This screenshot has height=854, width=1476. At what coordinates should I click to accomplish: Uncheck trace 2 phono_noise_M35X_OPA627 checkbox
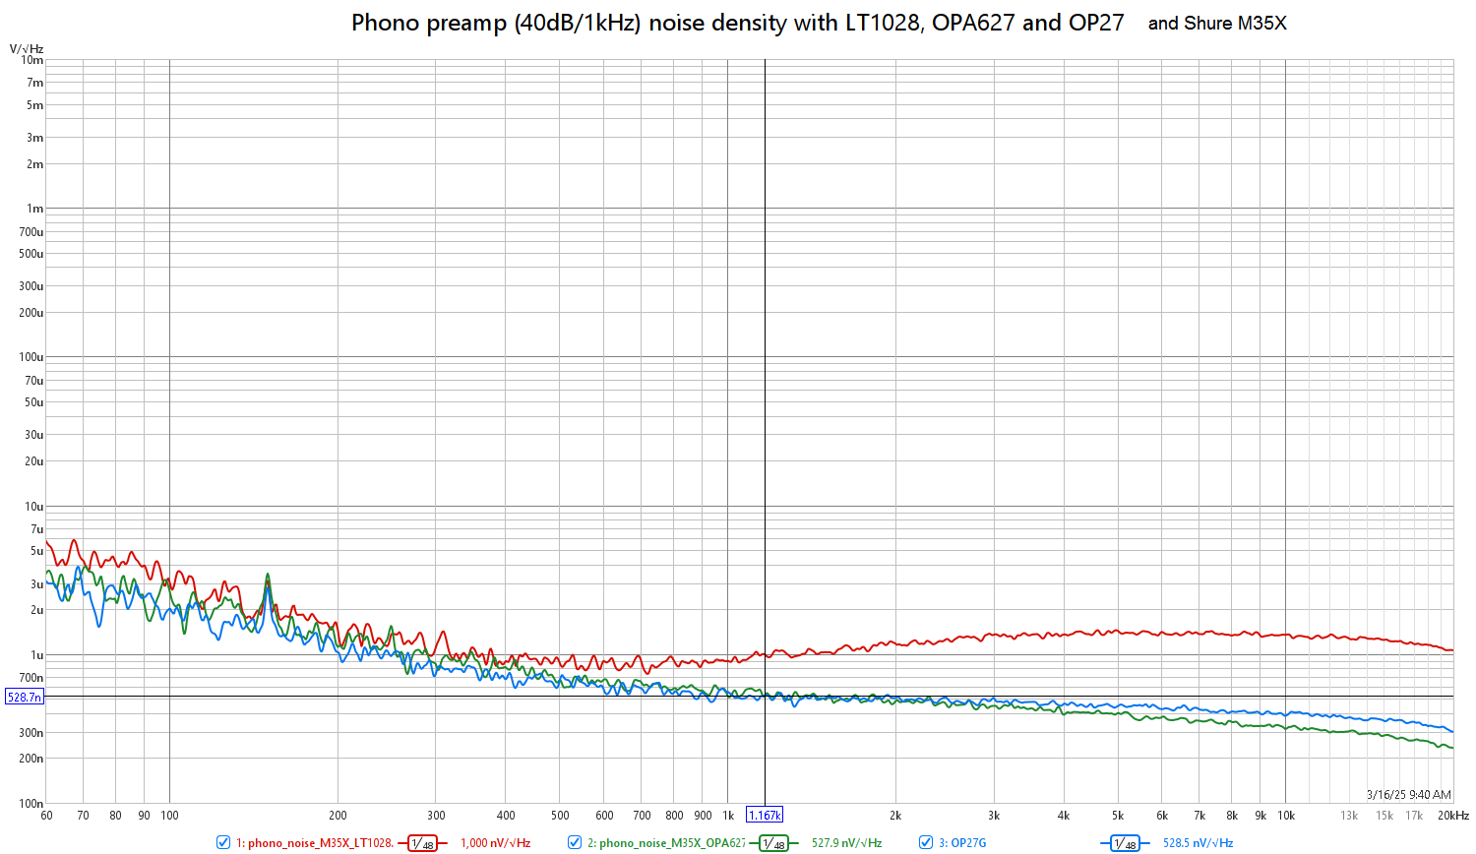click(x=575, y=842)
